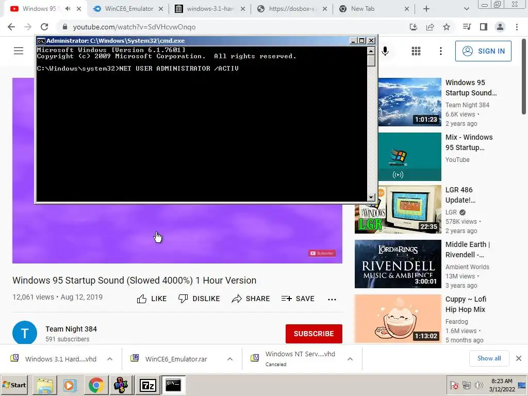Open LGR 486 Update video thumbnail
This screenshot has height=396, width=528.
(398, 209)
